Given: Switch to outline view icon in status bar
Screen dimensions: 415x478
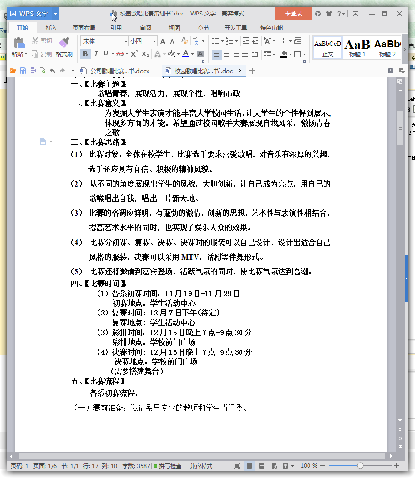Looking at the screenshot, I should click(x=262, y=466).
